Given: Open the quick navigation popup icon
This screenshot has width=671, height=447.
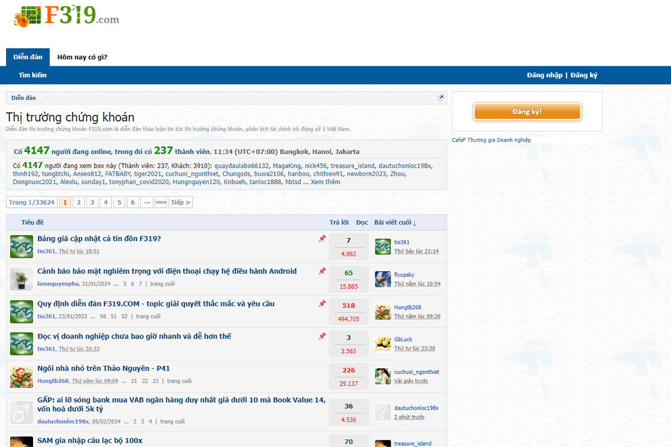Looking at the screenshot, I should click(x=441, y=98).
